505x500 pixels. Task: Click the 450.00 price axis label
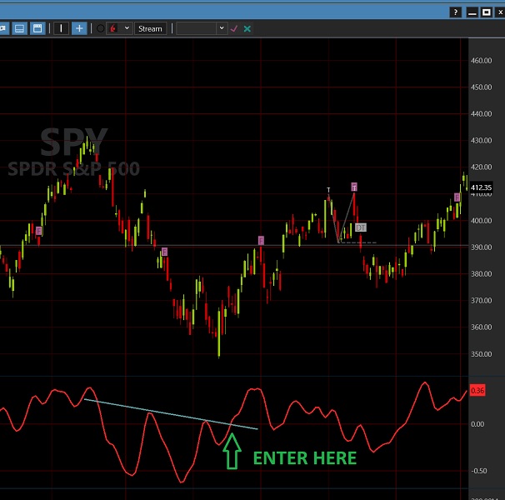[x=481, y=87]
